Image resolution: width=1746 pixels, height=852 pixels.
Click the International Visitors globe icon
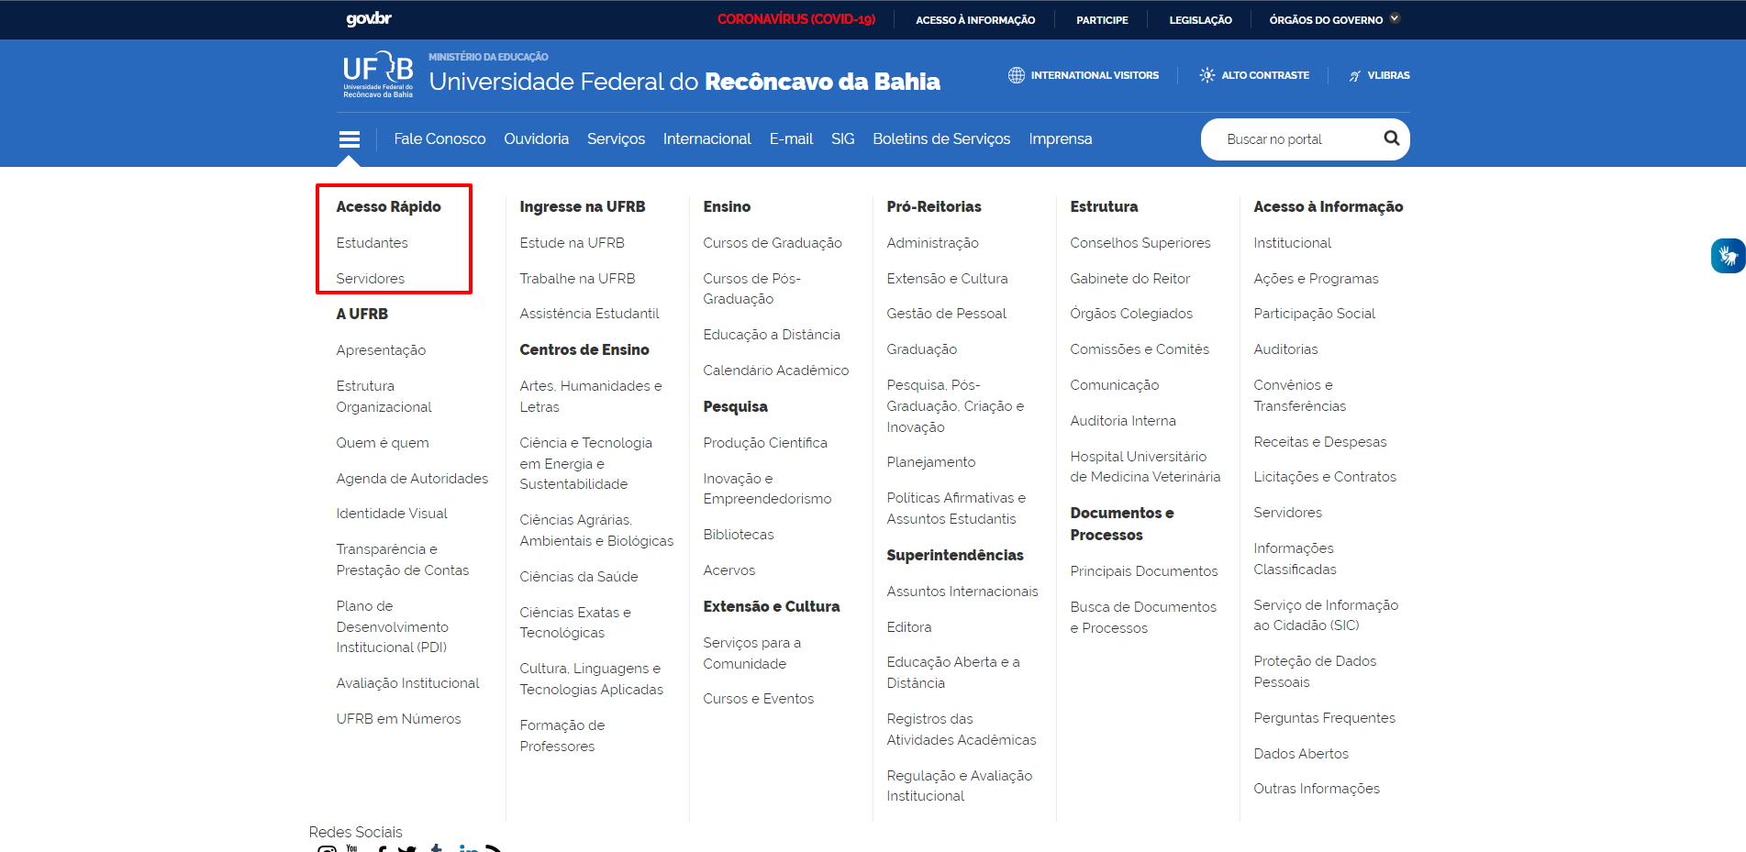click(x=1016, y=75)
